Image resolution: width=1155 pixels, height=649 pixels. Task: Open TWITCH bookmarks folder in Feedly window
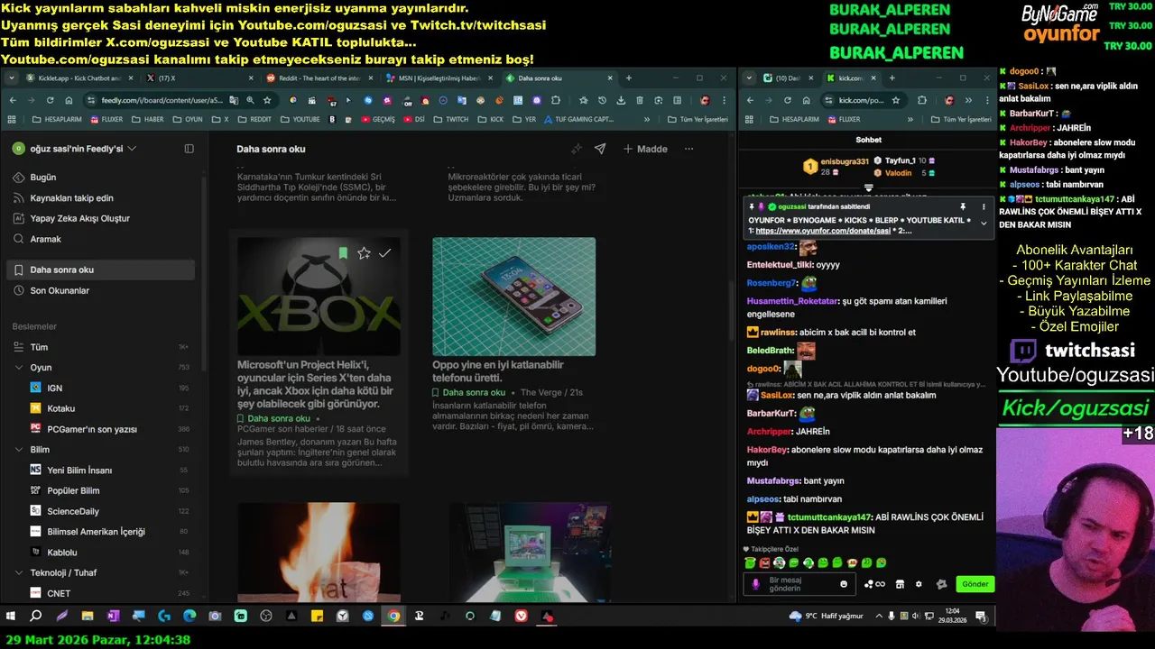click(x=452, y=119)
